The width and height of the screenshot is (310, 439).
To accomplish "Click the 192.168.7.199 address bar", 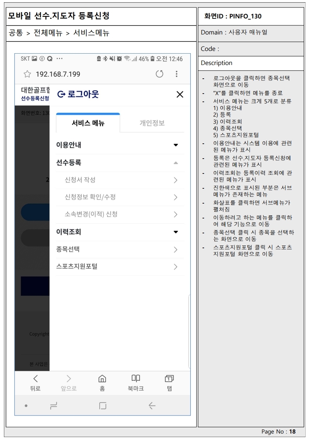I will [58, 74].
